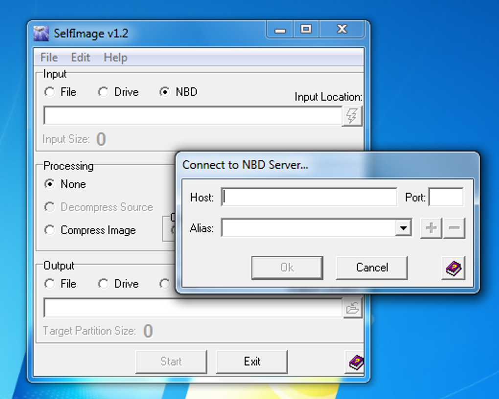Open the File menu
Screen dimensions: 499x399
point(49,58)
